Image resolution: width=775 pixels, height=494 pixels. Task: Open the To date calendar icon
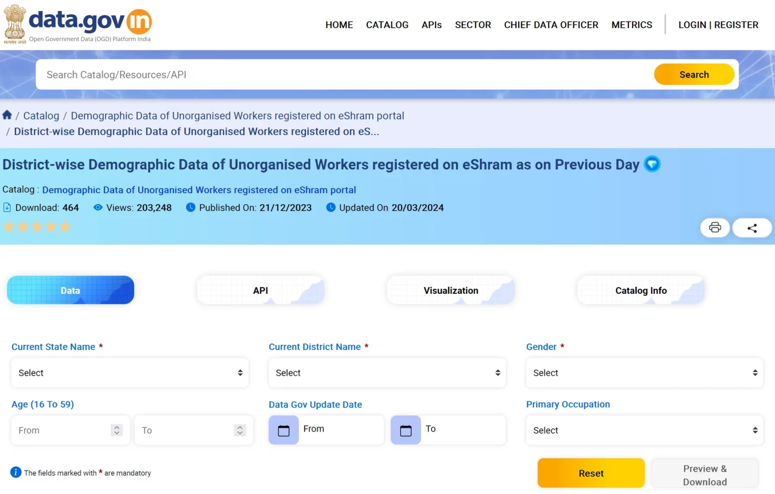406,430
